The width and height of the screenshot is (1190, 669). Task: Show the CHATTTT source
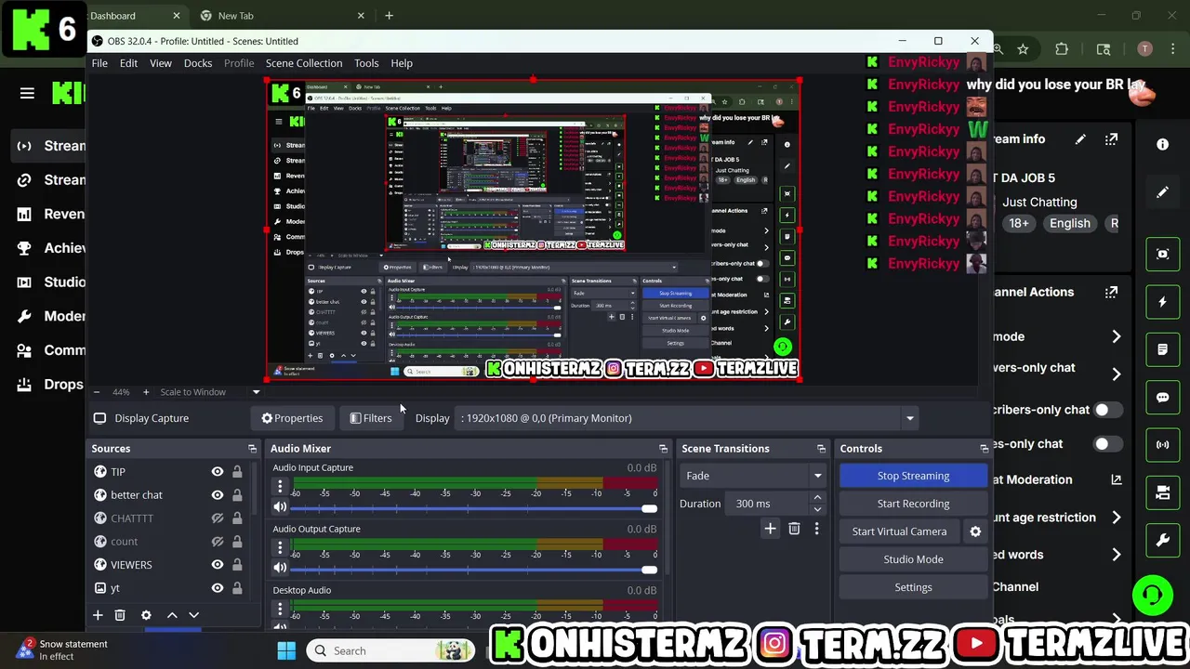tap(218, 518)
